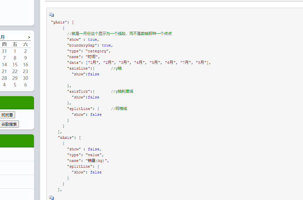Image resolution: width=303 pixels, height=200 pixels.
Task: Select calendar date 5
Action: (15, 85)
